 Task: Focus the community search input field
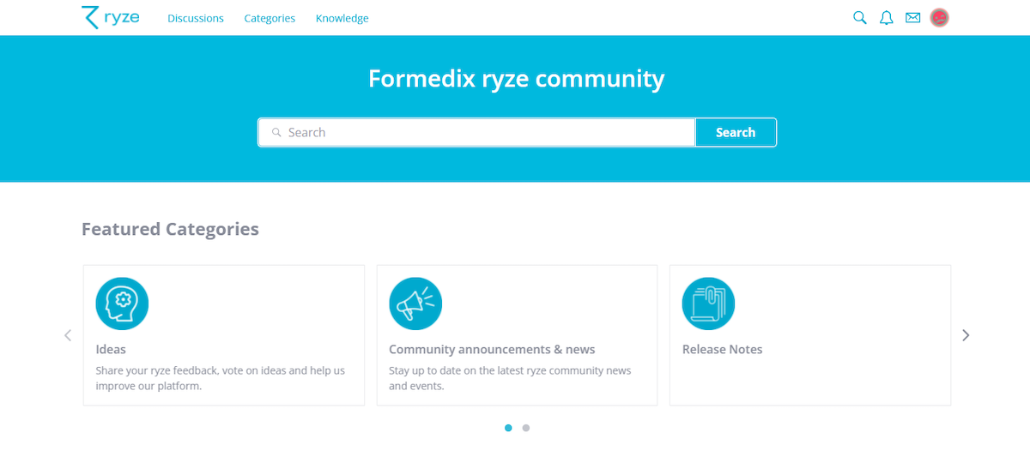476,132
